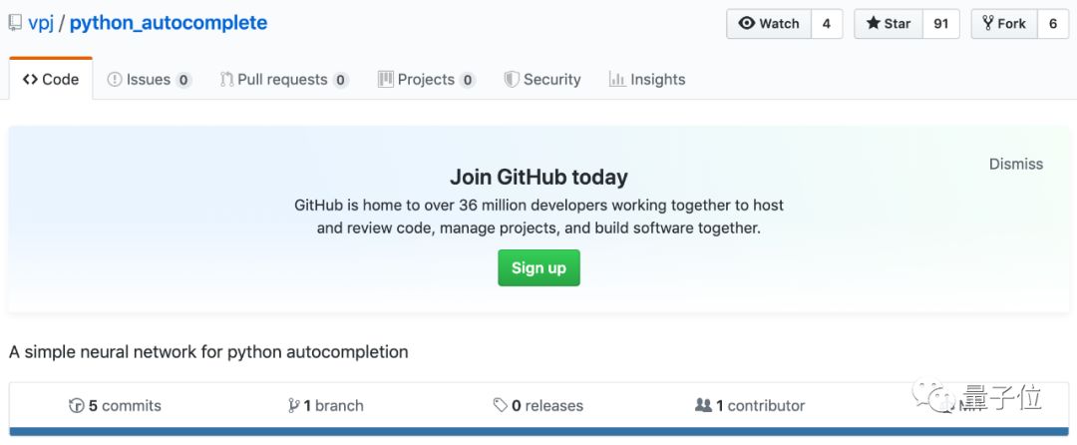Screen dimensions: 1077x445
Task: View the watchers count of 4
Action: tap(826, 24)
